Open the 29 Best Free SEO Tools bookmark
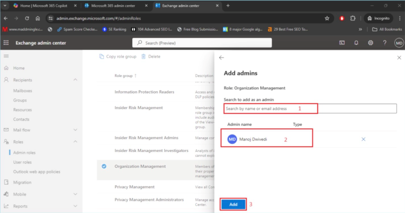405x213 pixels. point(288,29)
